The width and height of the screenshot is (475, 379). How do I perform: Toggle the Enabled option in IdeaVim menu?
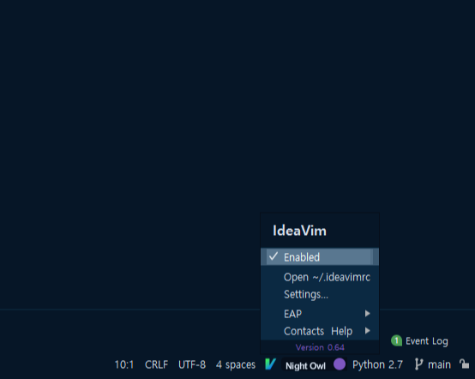pyautogui.click(x=320, y=257)
